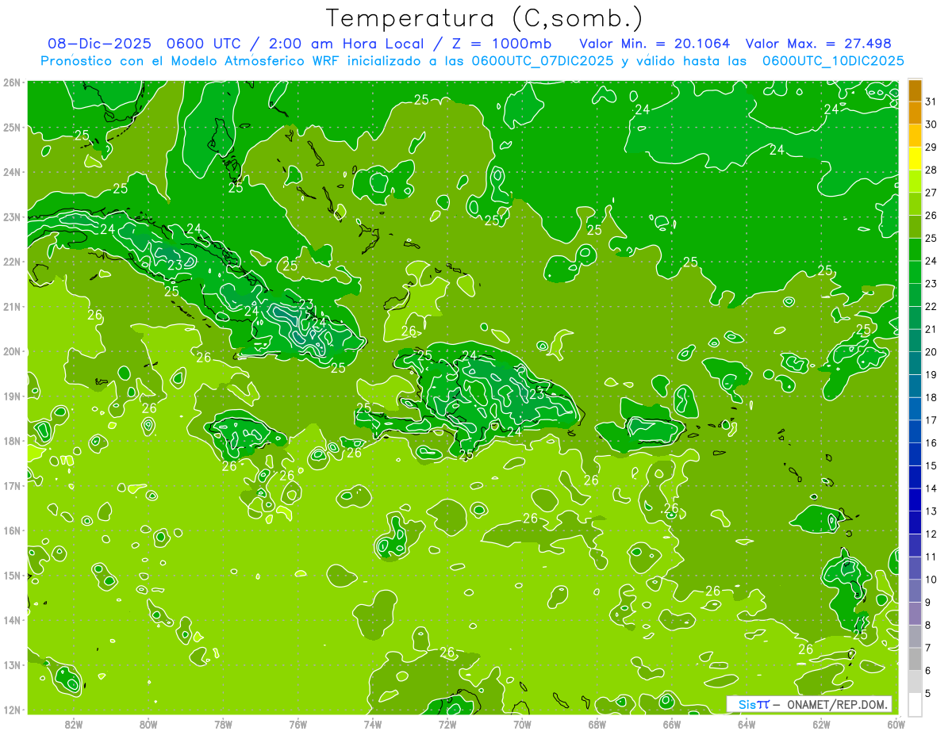Screen dimensions: 952x735
Task: Click the "22" color scale label
Action: [931, 307]
